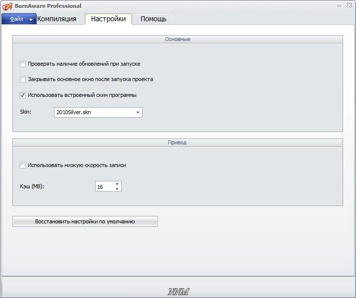Enable Использовать низкую скорость записи

pyautogui.click(x=22, y=165)
